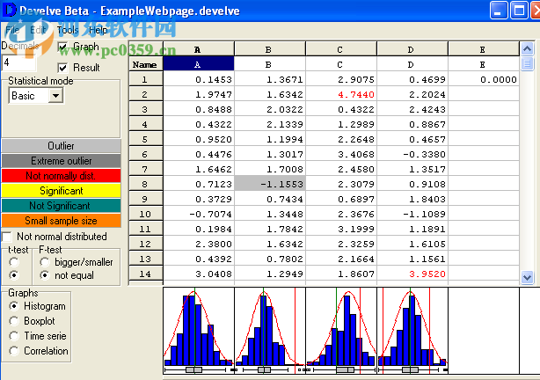Open the File menu
The height and width of the screenshot is (380, 540).
[x=11, y=30]
